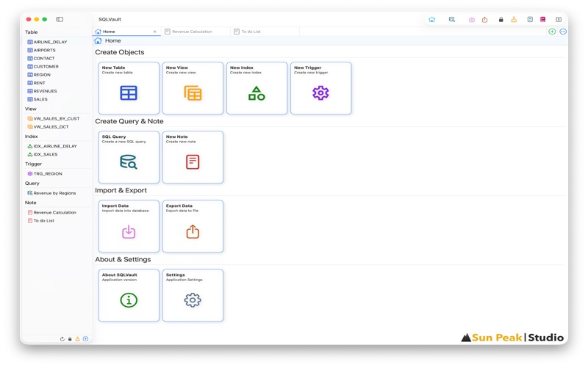Click the boxed X icon in the top toolbar
Image resolution: width=588 pixels, height=367 pixels.
click(559, 20)
